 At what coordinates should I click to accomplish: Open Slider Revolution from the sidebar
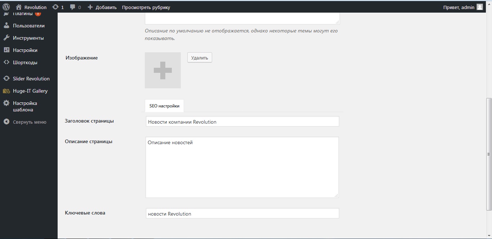[31, 79]
